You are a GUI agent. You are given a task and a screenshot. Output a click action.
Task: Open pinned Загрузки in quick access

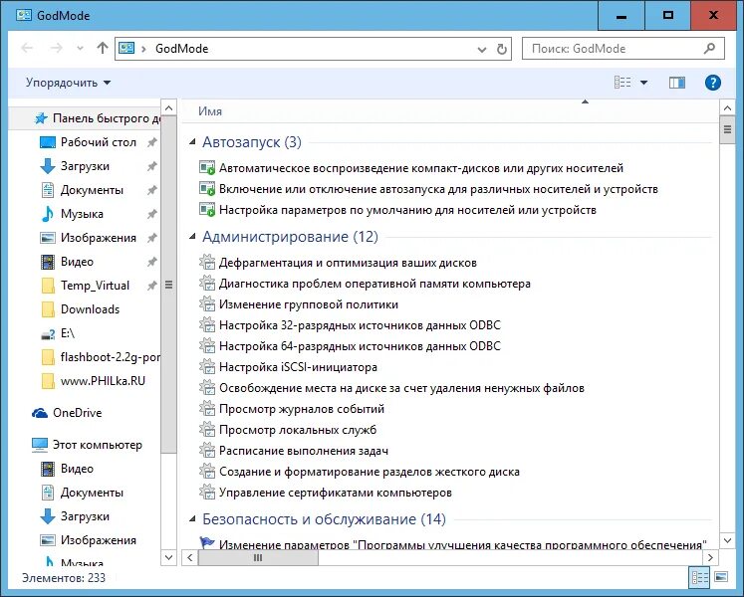click(x=85, y=166)
